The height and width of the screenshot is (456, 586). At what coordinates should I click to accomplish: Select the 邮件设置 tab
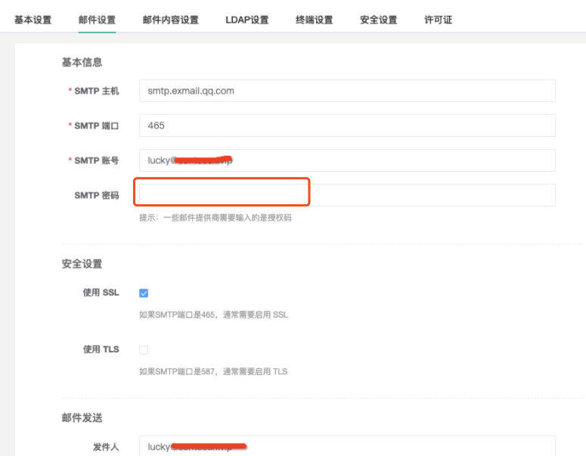coord(98,20)
